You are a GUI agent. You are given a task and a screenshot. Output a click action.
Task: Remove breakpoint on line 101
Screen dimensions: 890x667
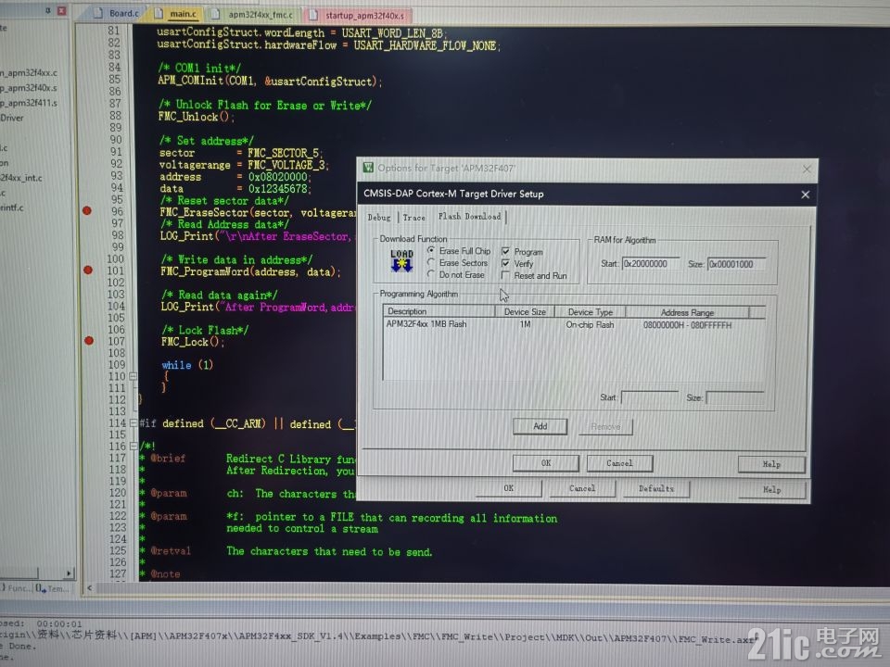click(x=88, y=270)
